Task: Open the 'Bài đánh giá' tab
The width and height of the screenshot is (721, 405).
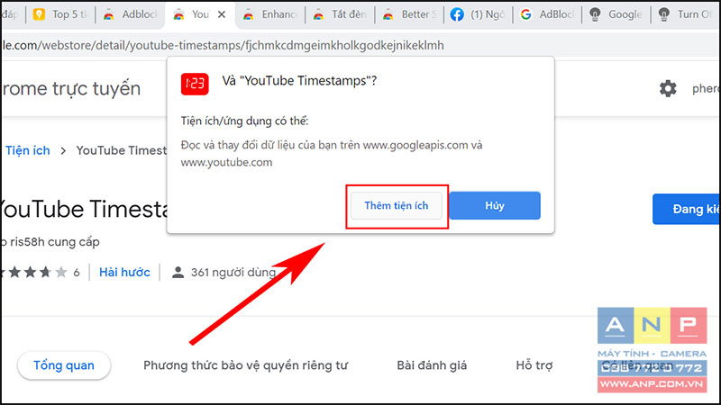Action: click(x=432, y=365)
